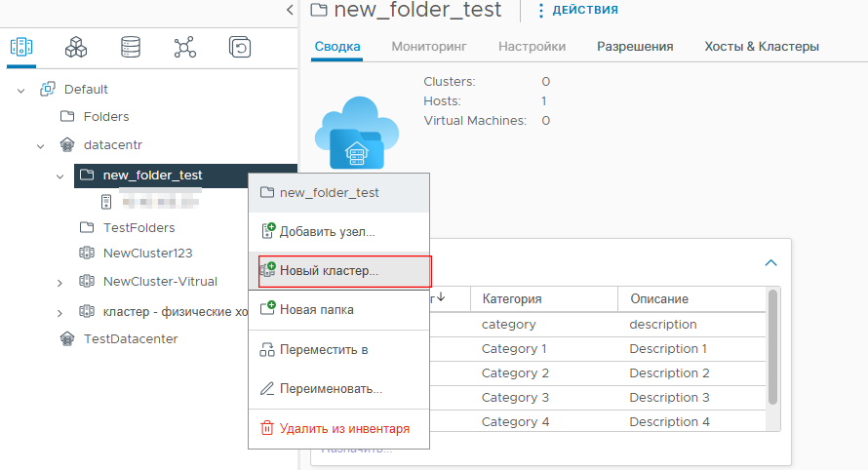Click the TestDatacenter datacenter icon

pyautogui.click(x=67, y=338)
